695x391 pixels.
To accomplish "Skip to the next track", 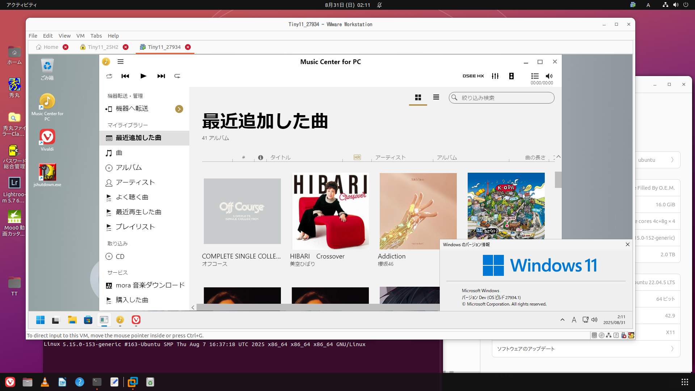I will 161,76.
